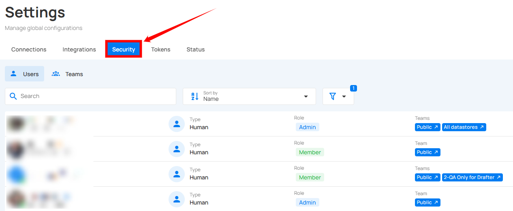Click the A-Z sort order icon

tap(195, 96)
